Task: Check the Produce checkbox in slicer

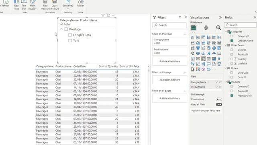Action: [66, 29]
